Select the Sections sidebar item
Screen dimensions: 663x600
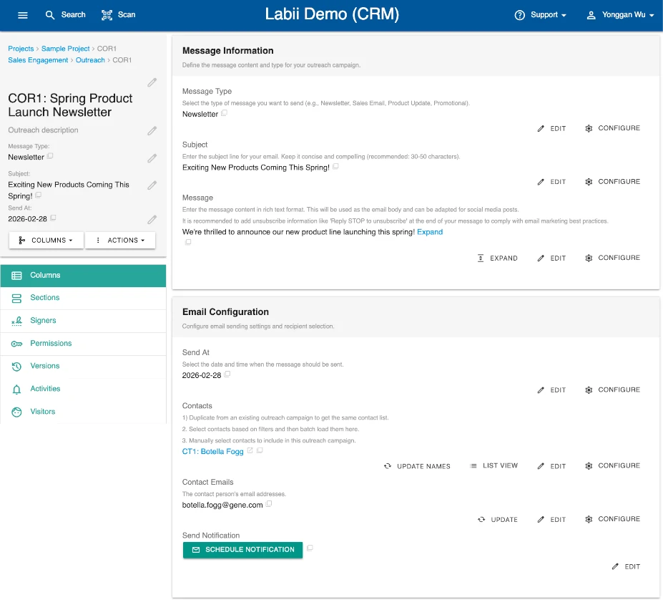[x=44, y=298]
